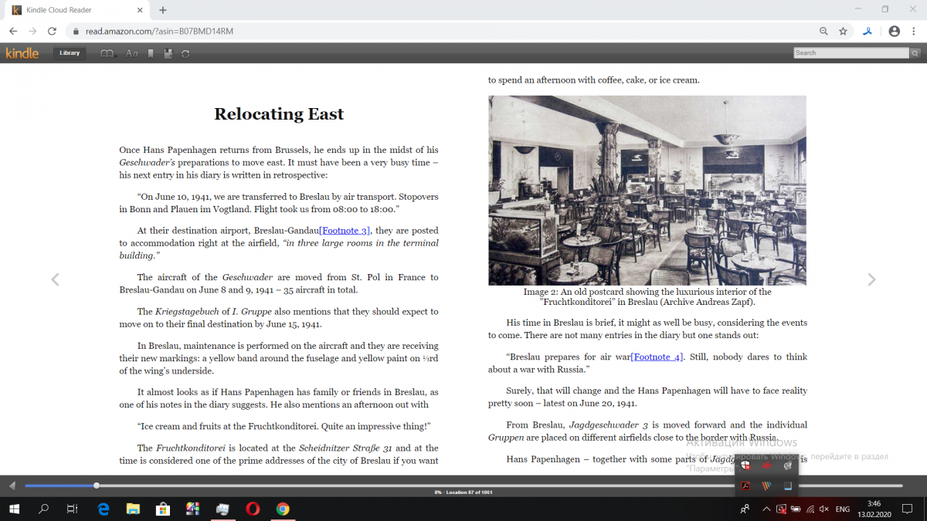Show notes and marks panel
The height and width of the screenshot is (521, 927).
pos(168,53)
